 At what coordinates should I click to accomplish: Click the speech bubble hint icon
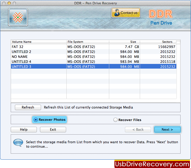[x=18, y=143]
